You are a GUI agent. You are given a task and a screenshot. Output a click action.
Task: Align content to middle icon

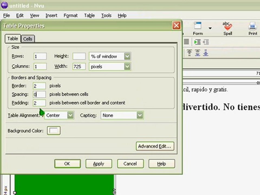coord(197,53)
